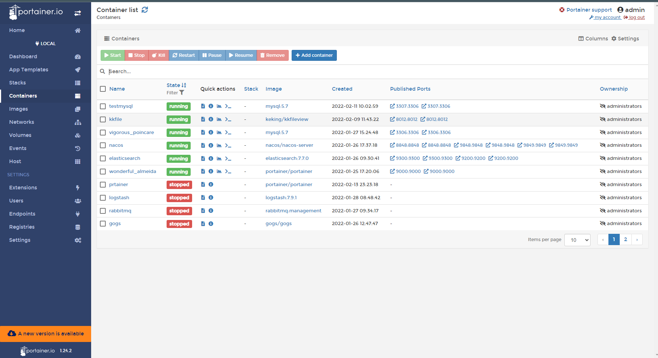
Task: Open console icon for nacos container
Action: click(x=228, y=145)
